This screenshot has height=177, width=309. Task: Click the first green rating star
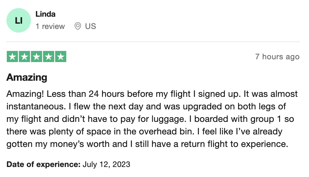(x=13, y=57)
